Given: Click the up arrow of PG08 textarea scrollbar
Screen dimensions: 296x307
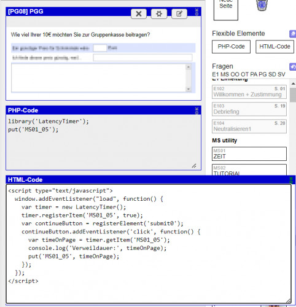Looking at the screenshot, I should coord(189,67).
